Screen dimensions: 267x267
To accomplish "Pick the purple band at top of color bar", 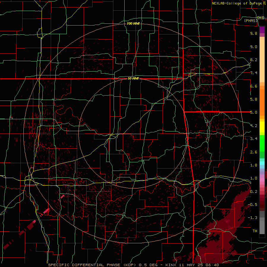I will click(x=262, y=30).
